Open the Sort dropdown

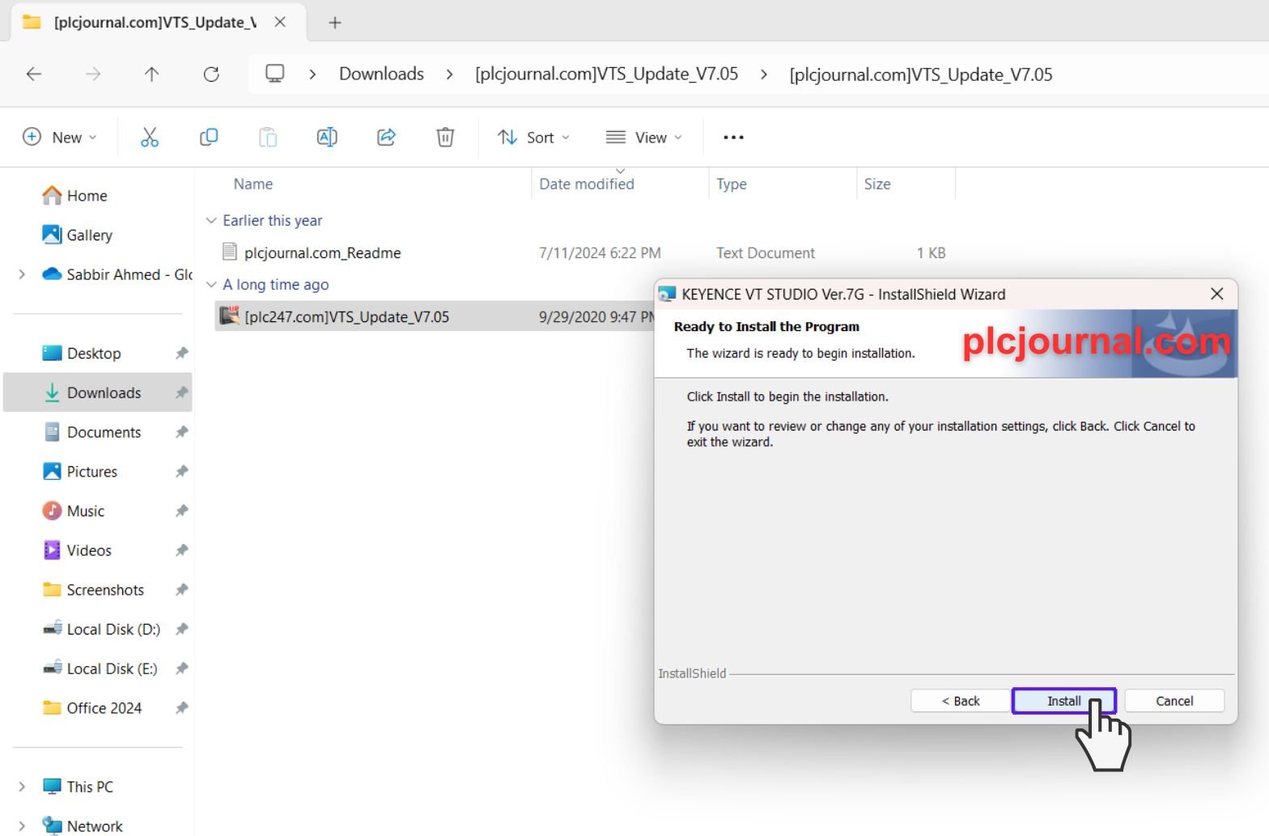(x=533, y=138)
